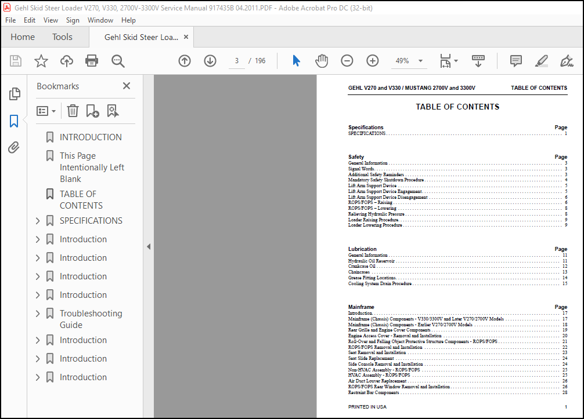Click the page number input field

tap(236, 61)
